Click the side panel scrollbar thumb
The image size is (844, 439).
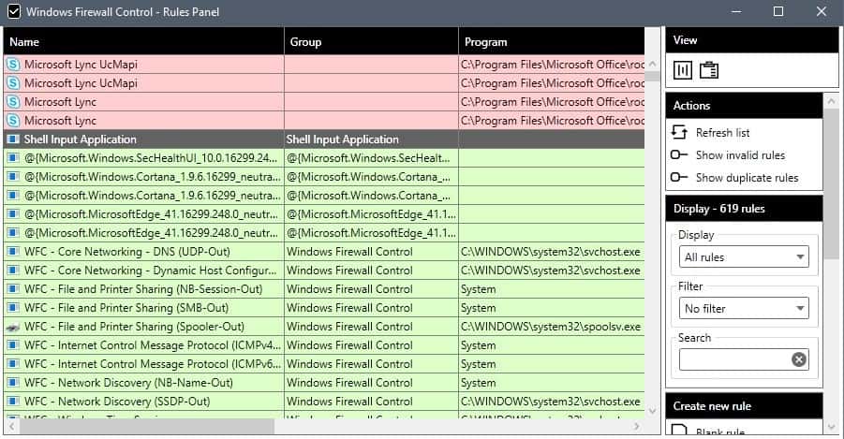pos(832,185)
